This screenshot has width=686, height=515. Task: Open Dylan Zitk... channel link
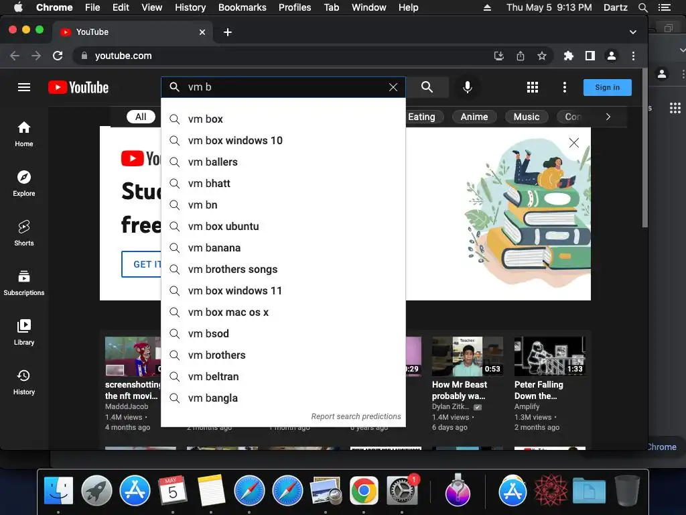click(450, 407)
